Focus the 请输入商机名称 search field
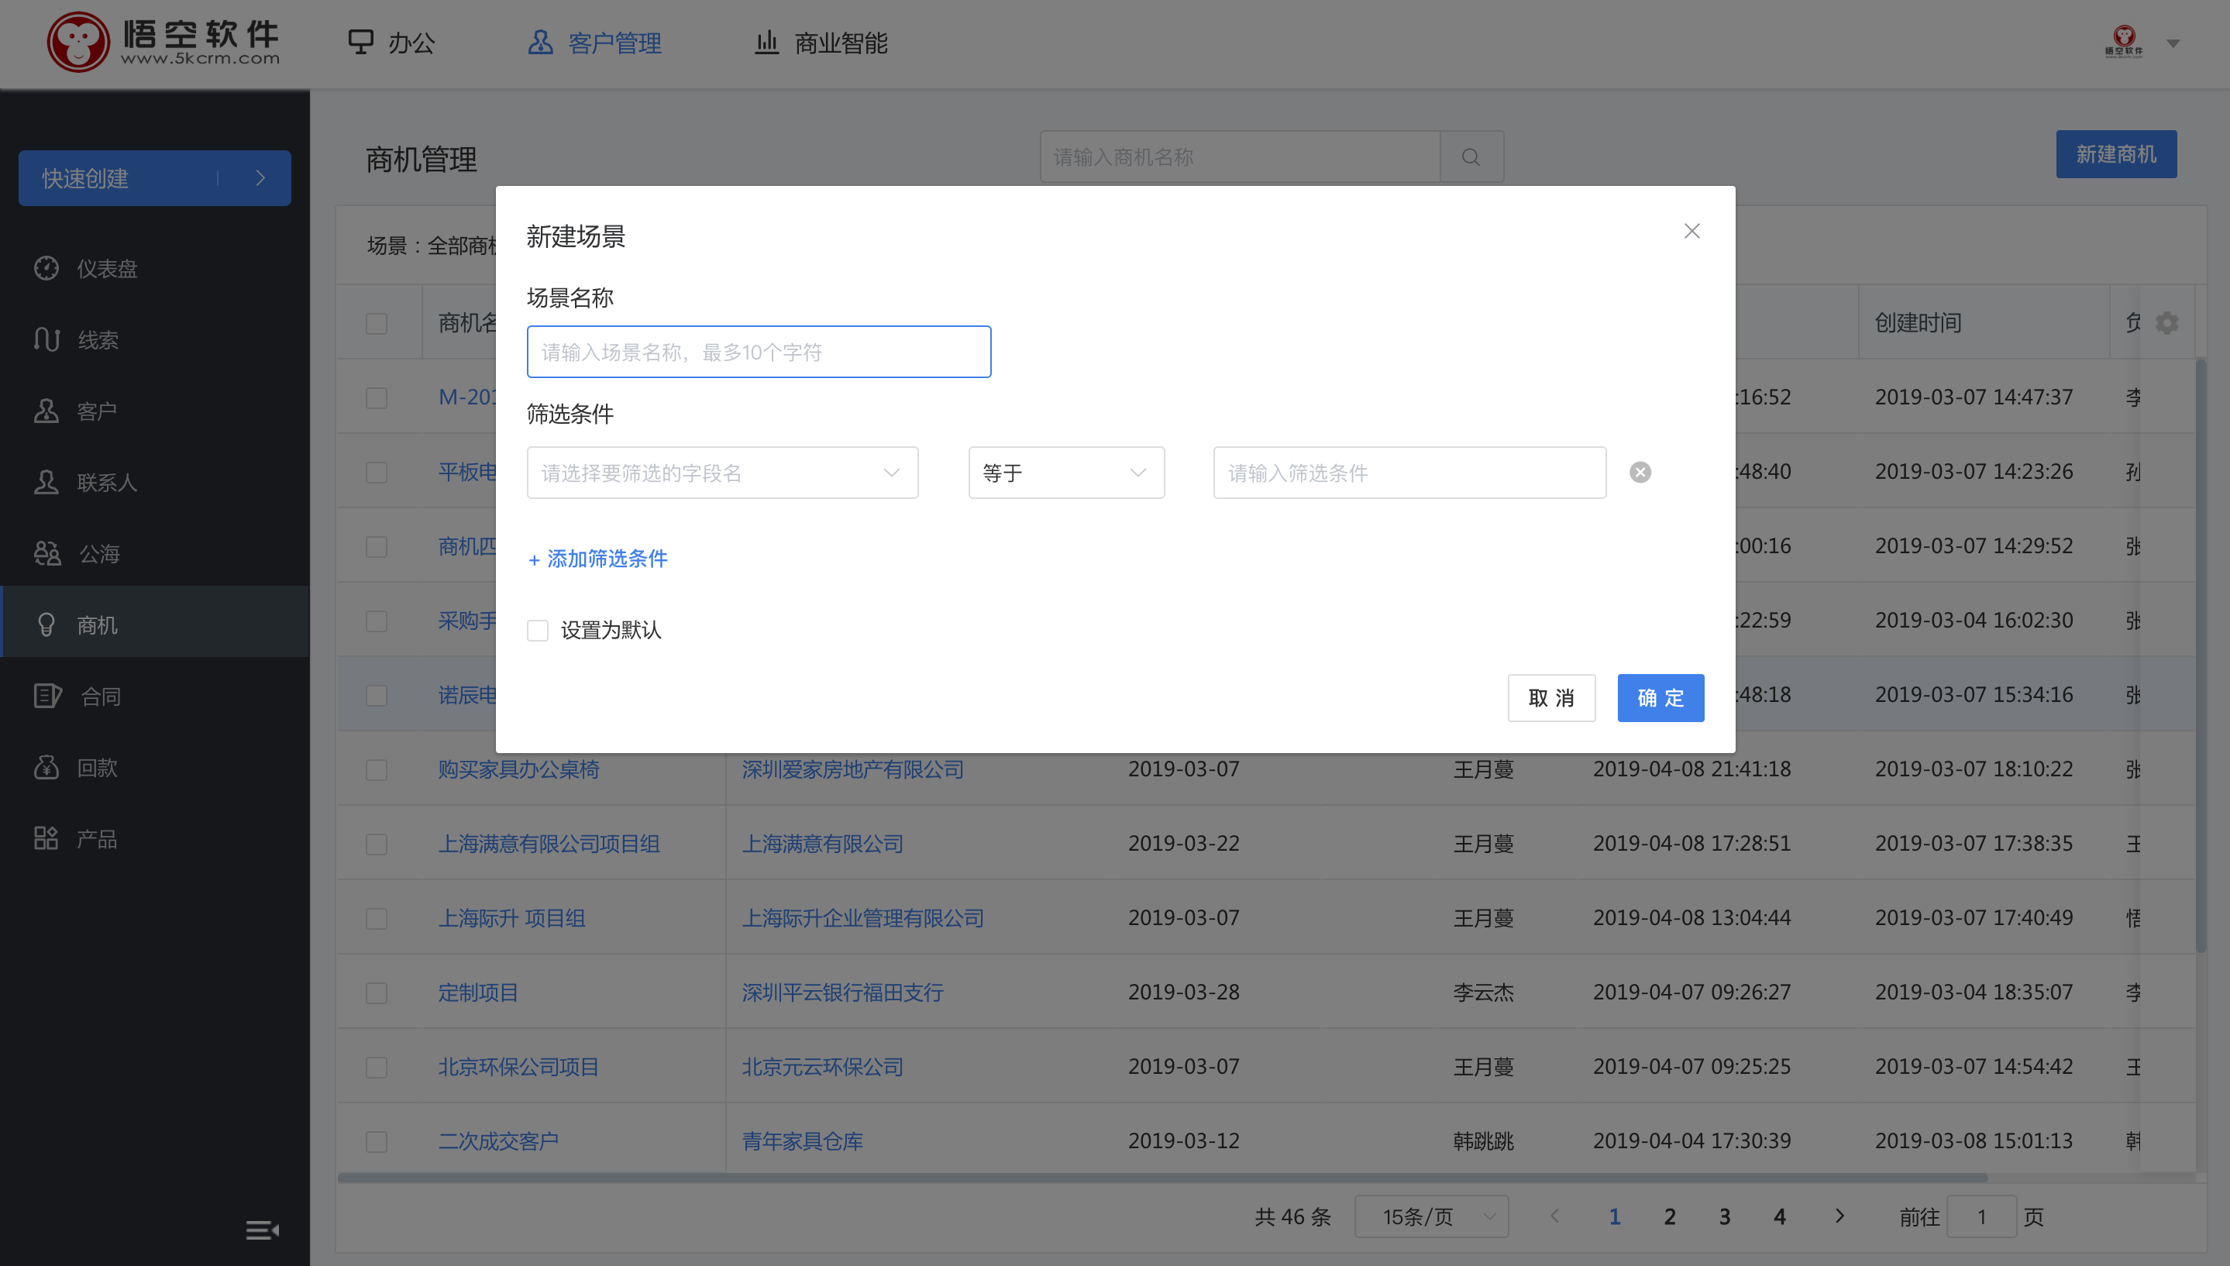This screenshot has height=1266, width=2230. coord(1240,157)
